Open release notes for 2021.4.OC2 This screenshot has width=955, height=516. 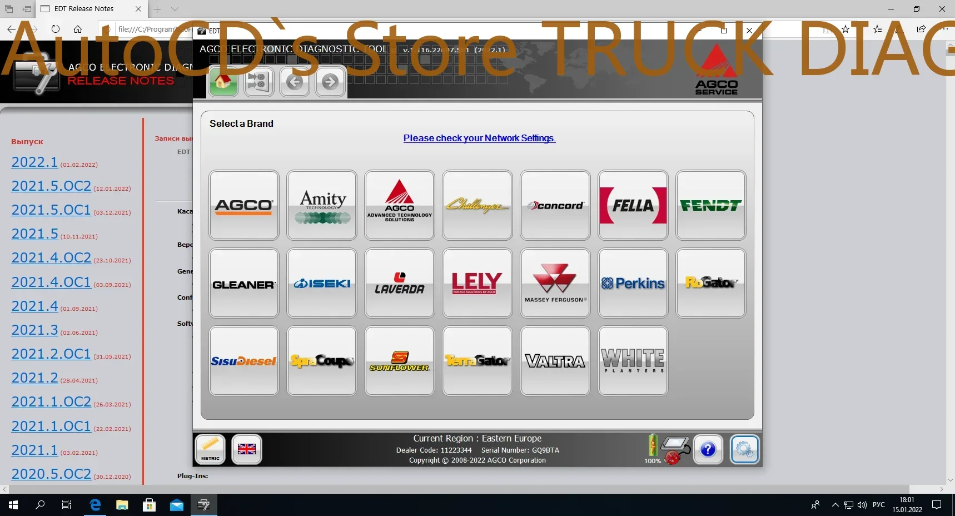[x=51, y=257]
